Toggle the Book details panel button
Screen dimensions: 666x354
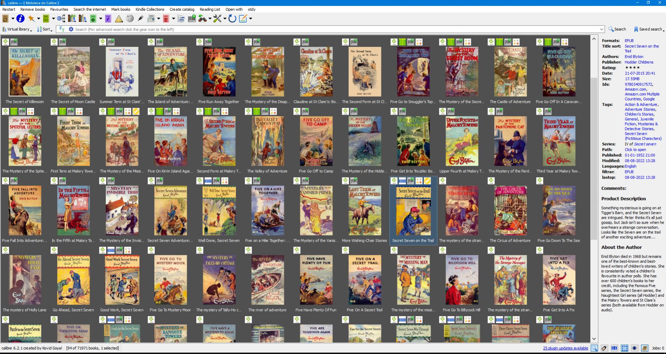(x=644, y=348)
